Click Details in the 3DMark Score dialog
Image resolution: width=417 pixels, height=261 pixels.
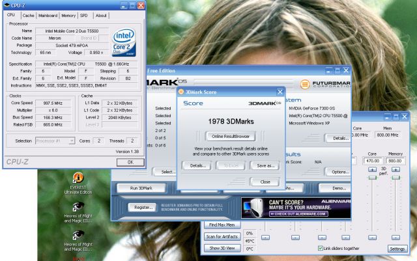point(198,165)
